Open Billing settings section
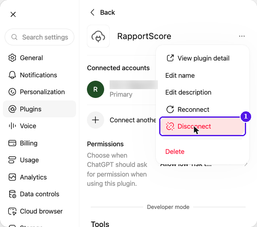 pos(39,143)
